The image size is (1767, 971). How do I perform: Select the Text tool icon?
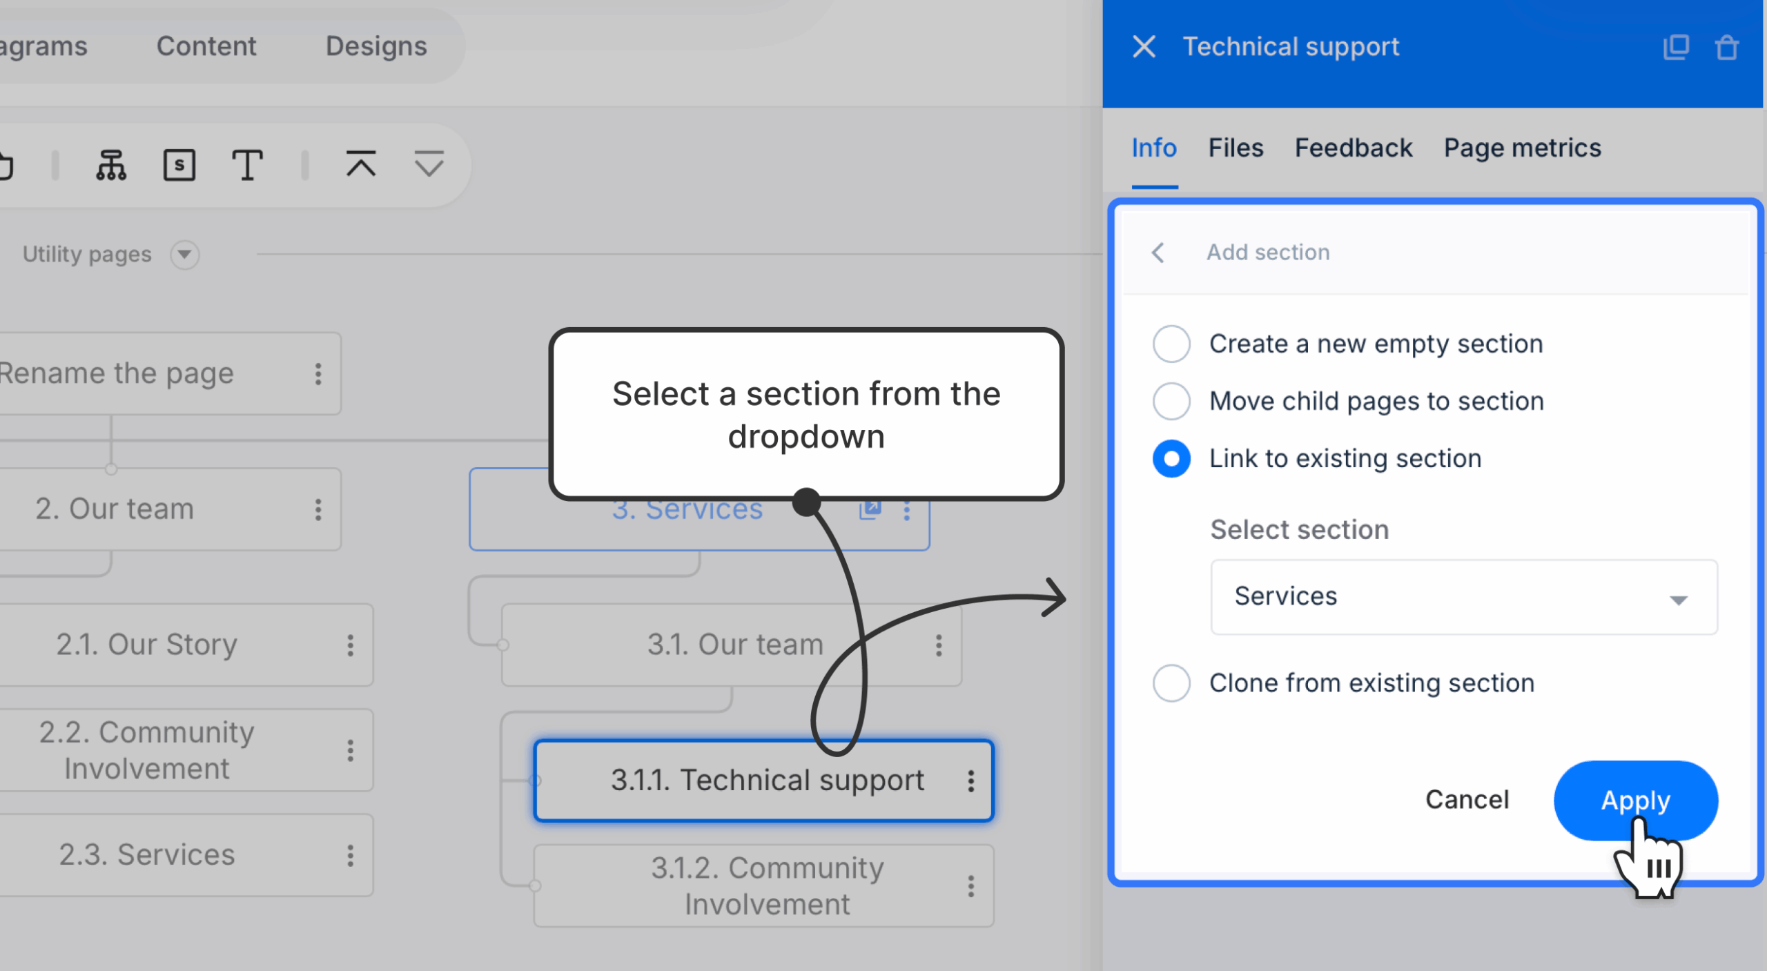tap(247, 166)
